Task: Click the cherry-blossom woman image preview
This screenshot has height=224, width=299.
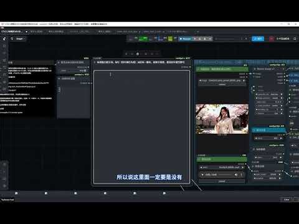Action: (222, 119)
